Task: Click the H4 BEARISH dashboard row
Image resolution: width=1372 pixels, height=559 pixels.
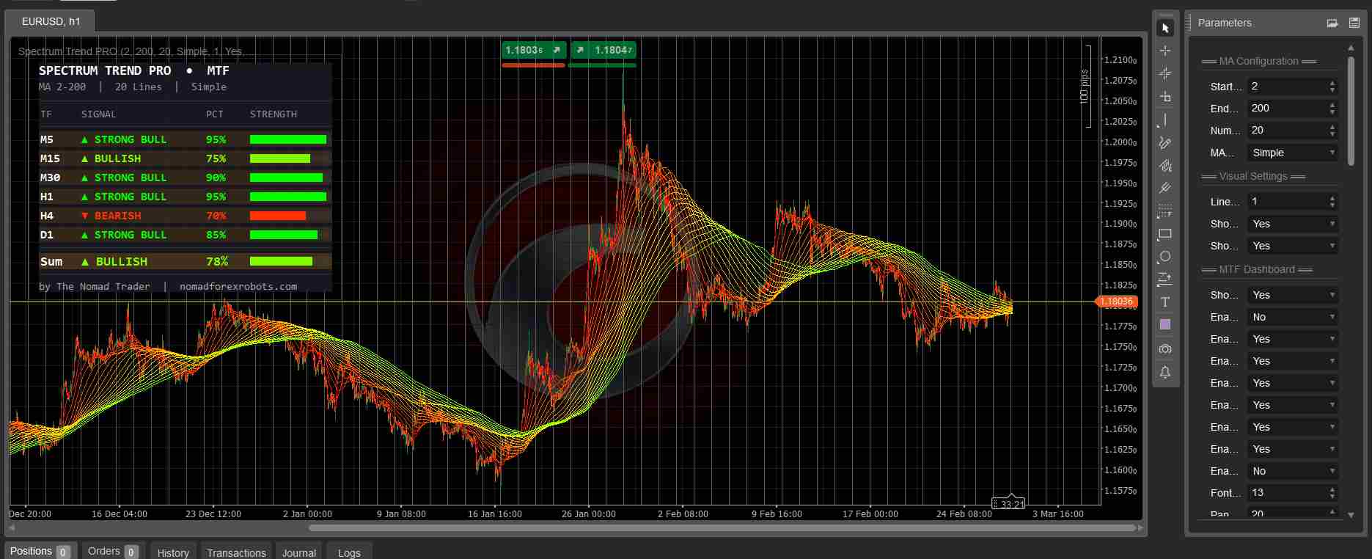Action: coord(185,216)
